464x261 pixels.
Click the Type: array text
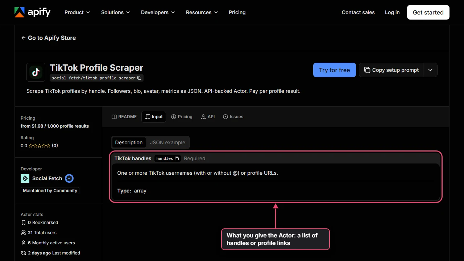(132, 191)
